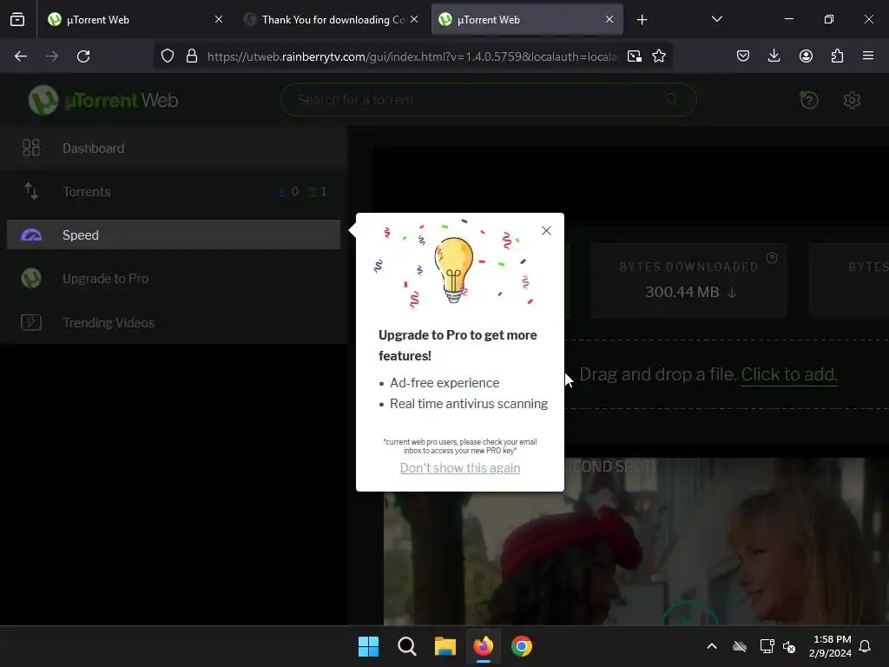This screenshot has width=889, height=667.
Task: Open µTorrent settings gear
Action: tap(852, 101)
